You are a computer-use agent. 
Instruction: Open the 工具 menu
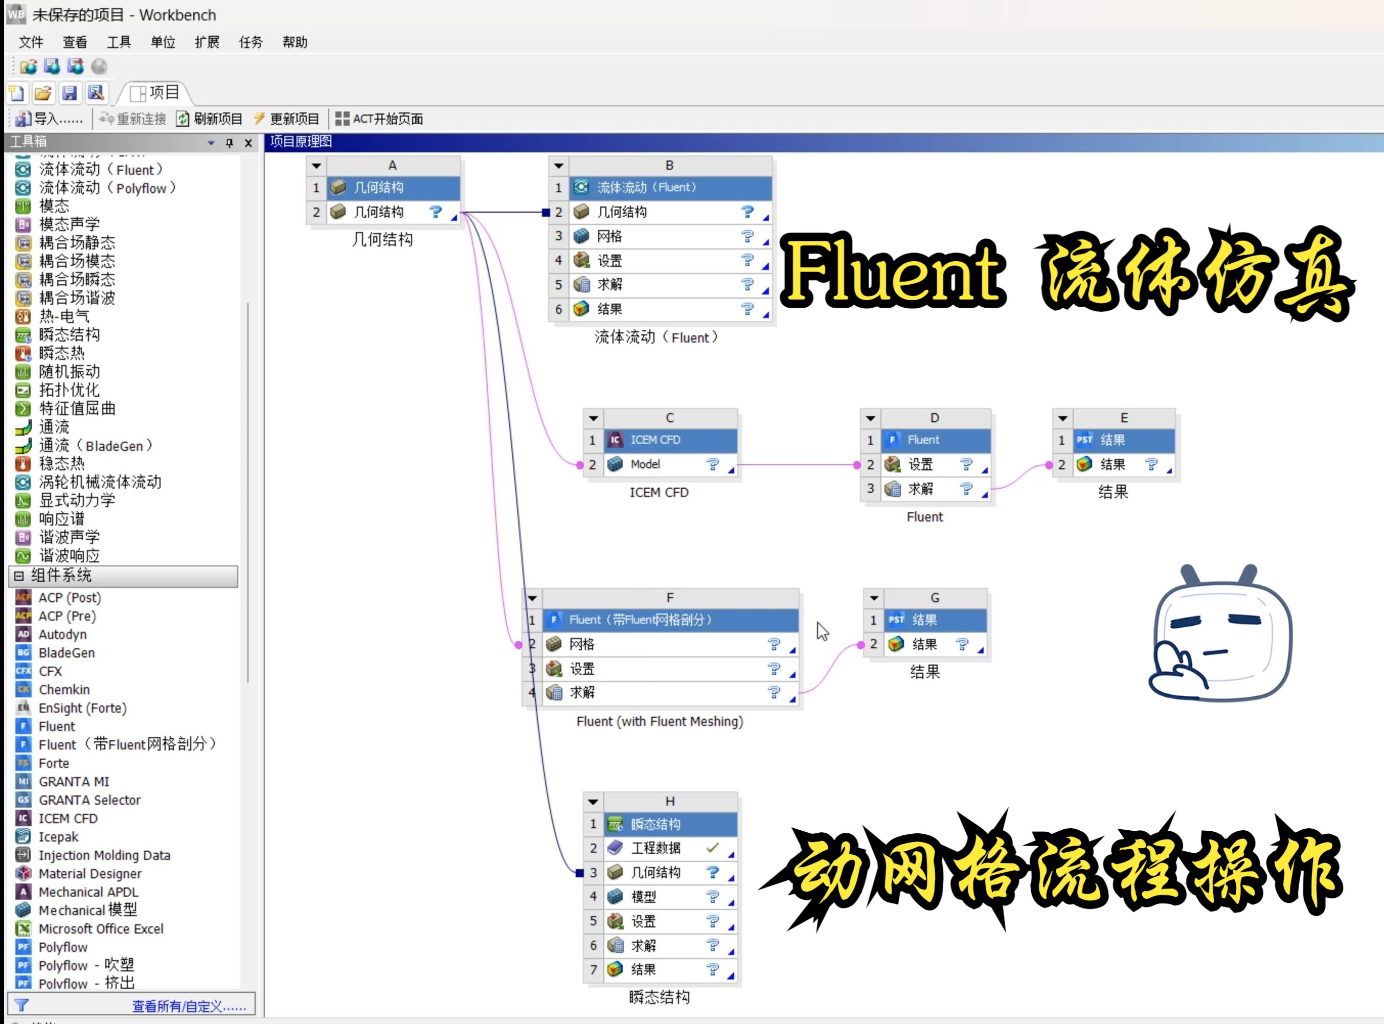(119, 42)
